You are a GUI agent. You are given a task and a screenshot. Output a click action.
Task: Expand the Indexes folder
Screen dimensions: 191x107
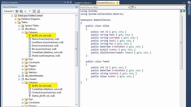tap(23, 69)
